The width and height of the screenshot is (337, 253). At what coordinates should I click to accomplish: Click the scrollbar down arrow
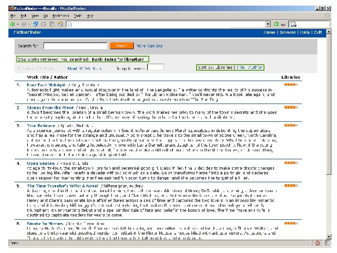(329, 237)
